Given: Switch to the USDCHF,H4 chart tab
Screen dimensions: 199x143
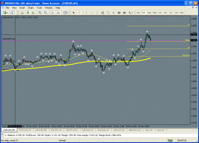Looking at the screenshot, I should point(119,130).
